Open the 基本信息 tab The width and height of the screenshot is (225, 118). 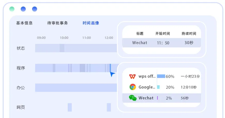tap(24, 23)
